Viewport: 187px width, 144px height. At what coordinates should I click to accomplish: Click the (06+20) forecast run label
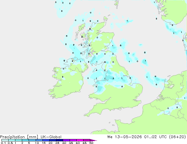(x=178, y=137)
